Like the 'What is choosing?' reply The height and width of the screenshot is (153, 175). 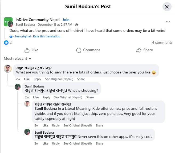(x=36, y=97)
